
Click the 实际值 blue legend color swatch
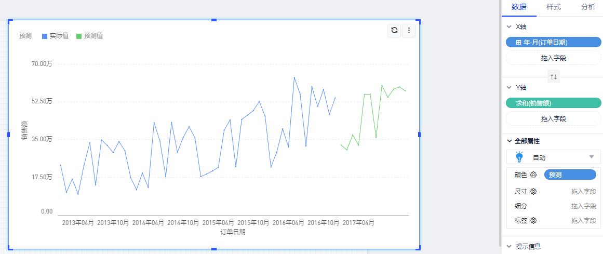(45, 36)
